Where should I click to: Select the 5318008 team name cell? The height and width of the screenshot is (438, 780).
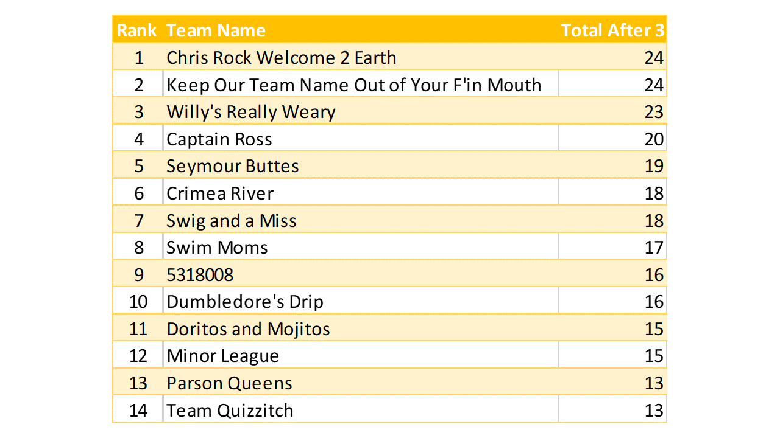[200, 275]
